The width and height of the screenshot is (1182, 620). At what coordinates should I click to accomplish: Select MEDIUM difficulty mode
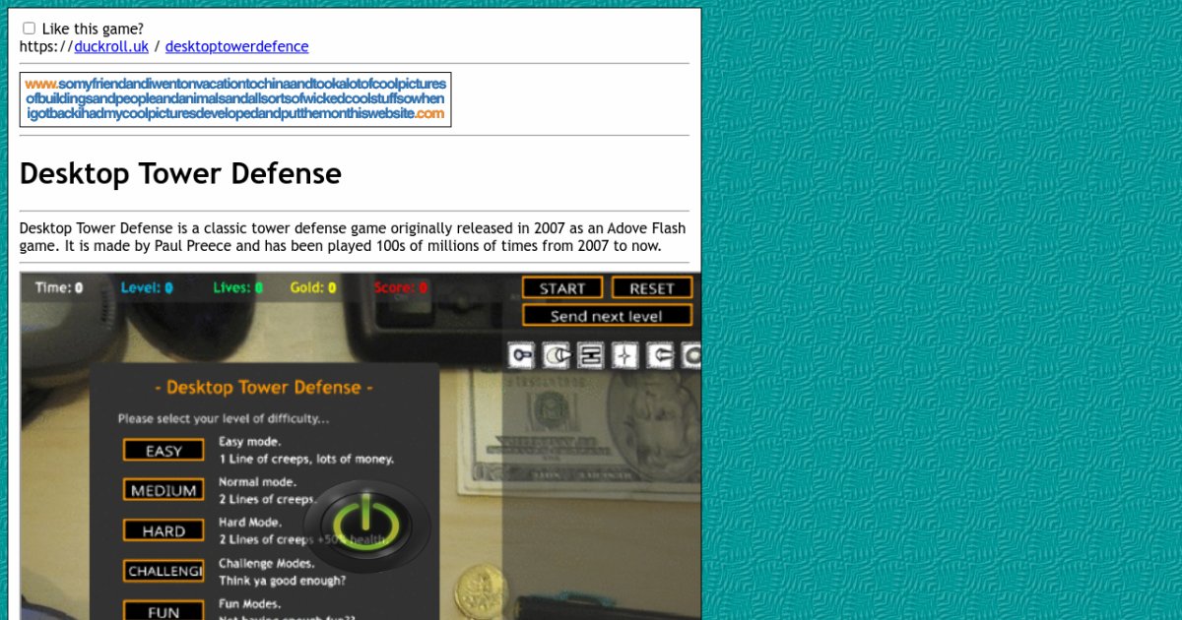coord(163,490)
